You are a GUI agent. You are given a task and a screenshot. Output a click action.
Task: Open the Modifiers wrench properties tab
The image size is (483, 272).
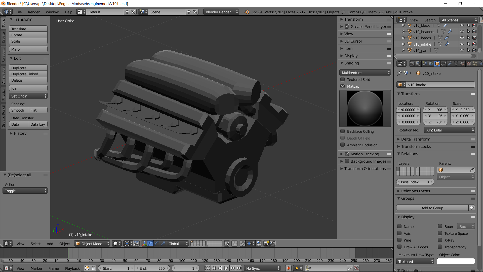point(450,64)
